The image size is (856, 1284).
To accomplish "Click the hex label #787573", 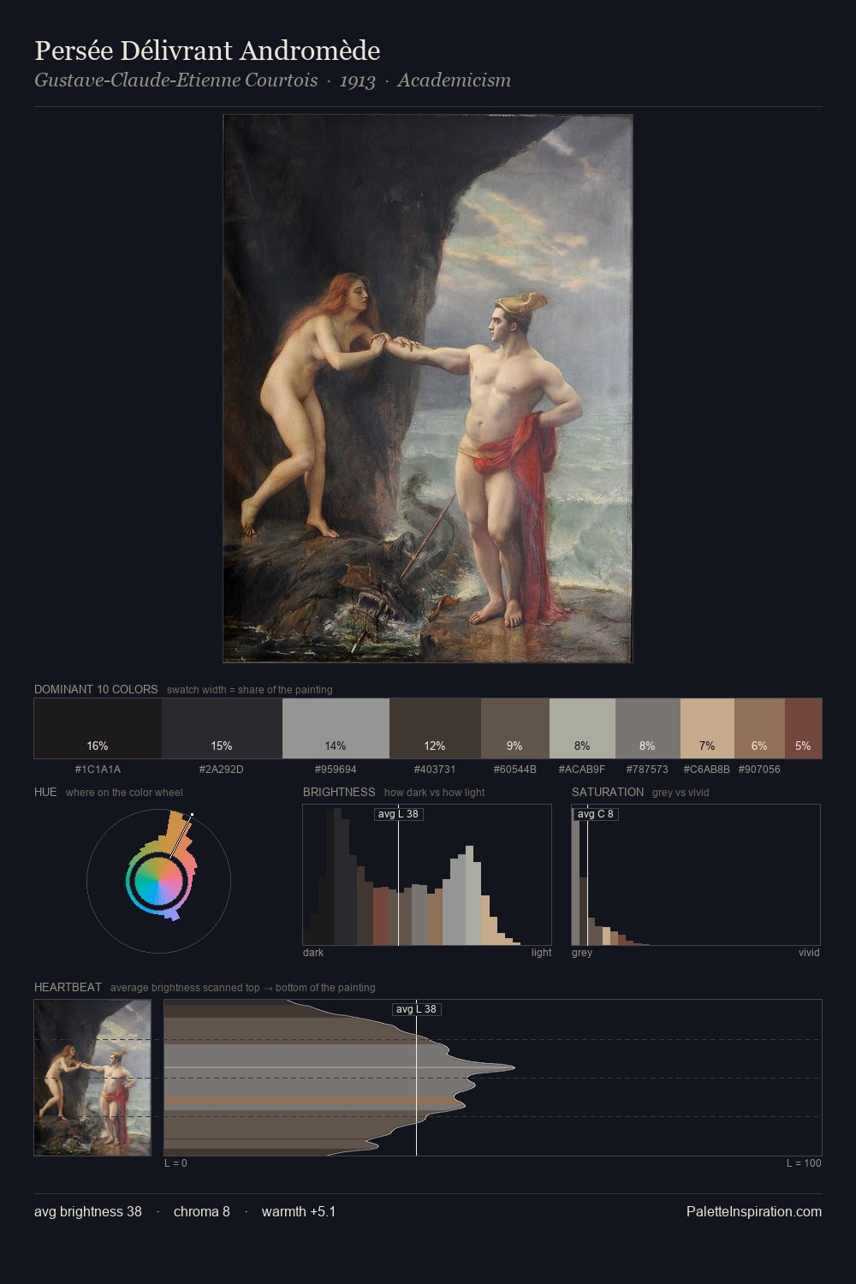I will [647, 769].
